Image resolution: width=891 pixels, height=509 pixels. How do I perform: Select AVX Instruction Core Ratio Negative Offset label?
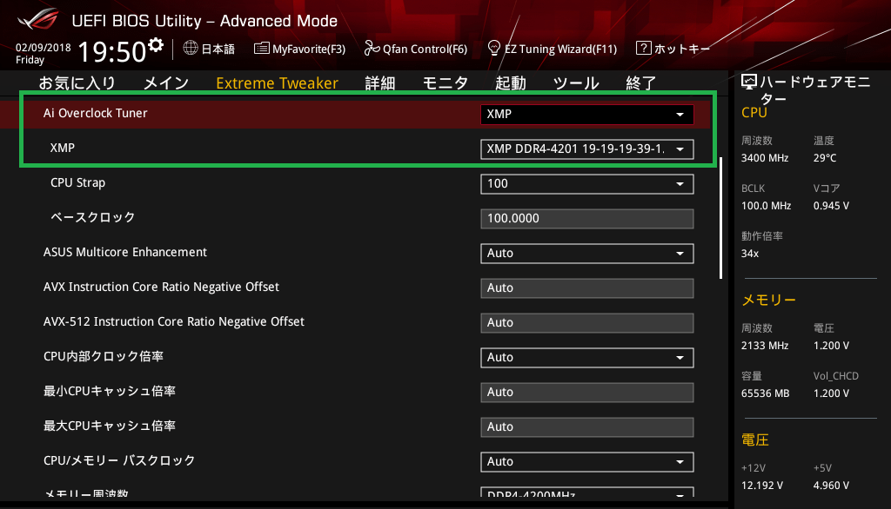[161, 287]
